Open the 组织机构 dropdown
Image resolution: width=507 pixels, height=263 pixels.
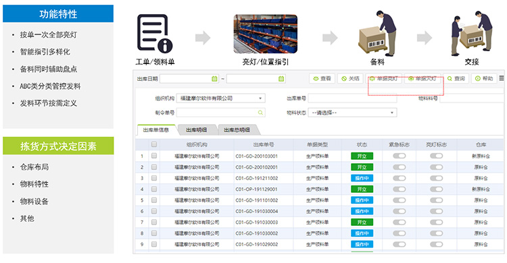coord(221,98)
